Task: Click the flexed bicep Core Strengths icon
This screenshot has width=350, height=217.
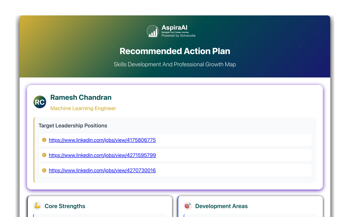Action: pyautogui.click(x=37, y=206)
